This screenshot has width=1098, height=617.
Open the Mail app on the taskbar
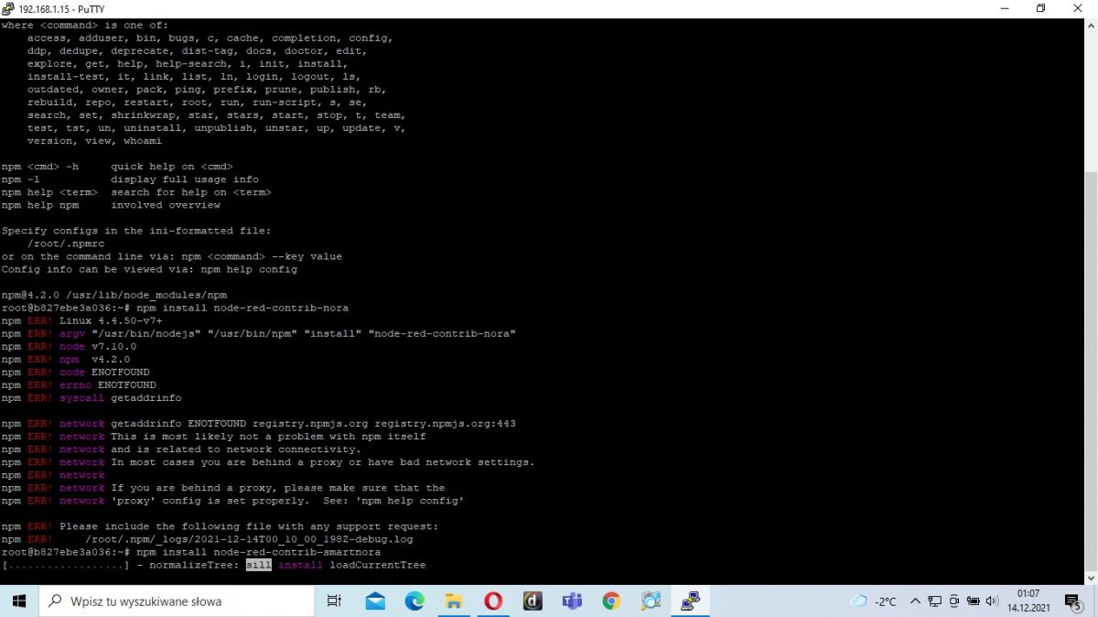point(375,601)
